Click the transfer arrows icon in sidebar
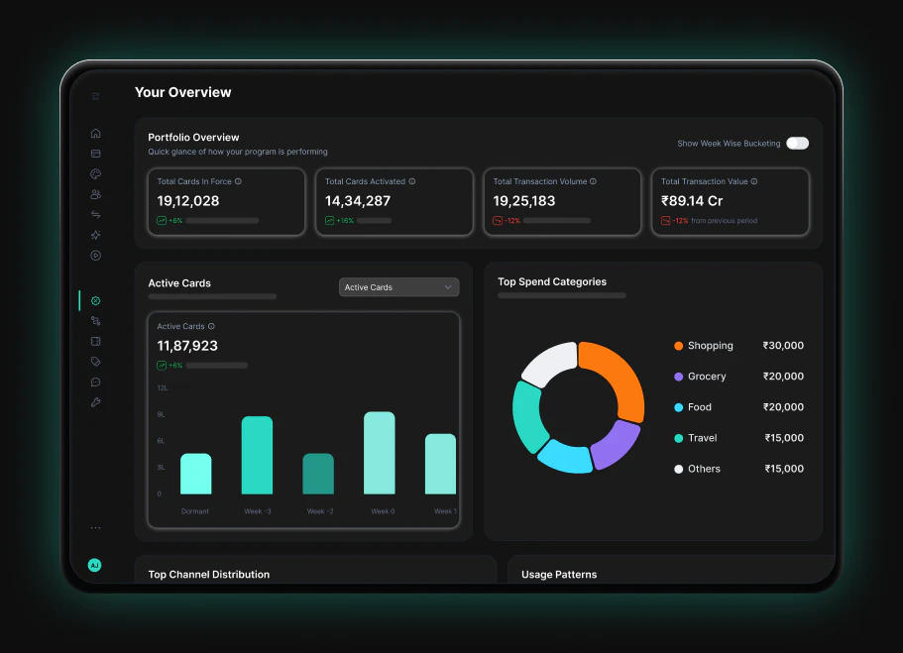The width and height of the screenshot is (903, 653). (95, 215)
